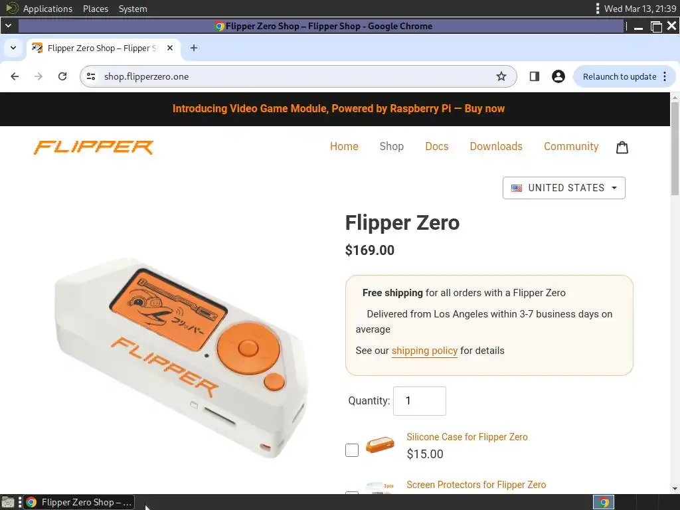Viewport: 680px width, 510px height.
Task: Open the Relaunch to update menu
Action: 624,77
